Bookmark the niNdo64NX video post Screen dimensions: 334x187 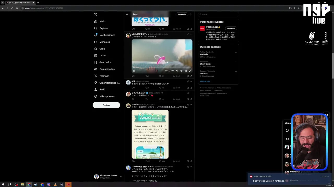(188, 76)
